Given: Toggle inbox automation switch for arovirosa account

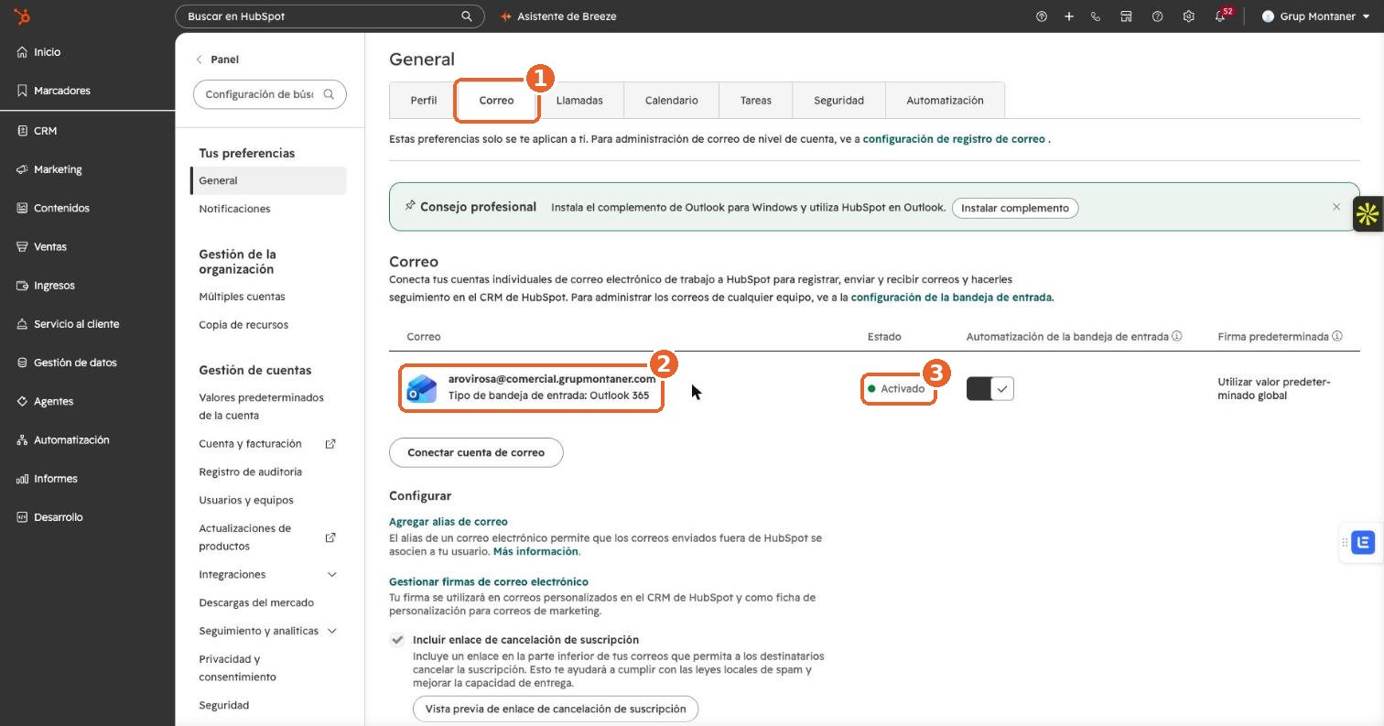Looking at the screenshot, I should point(989,389).
